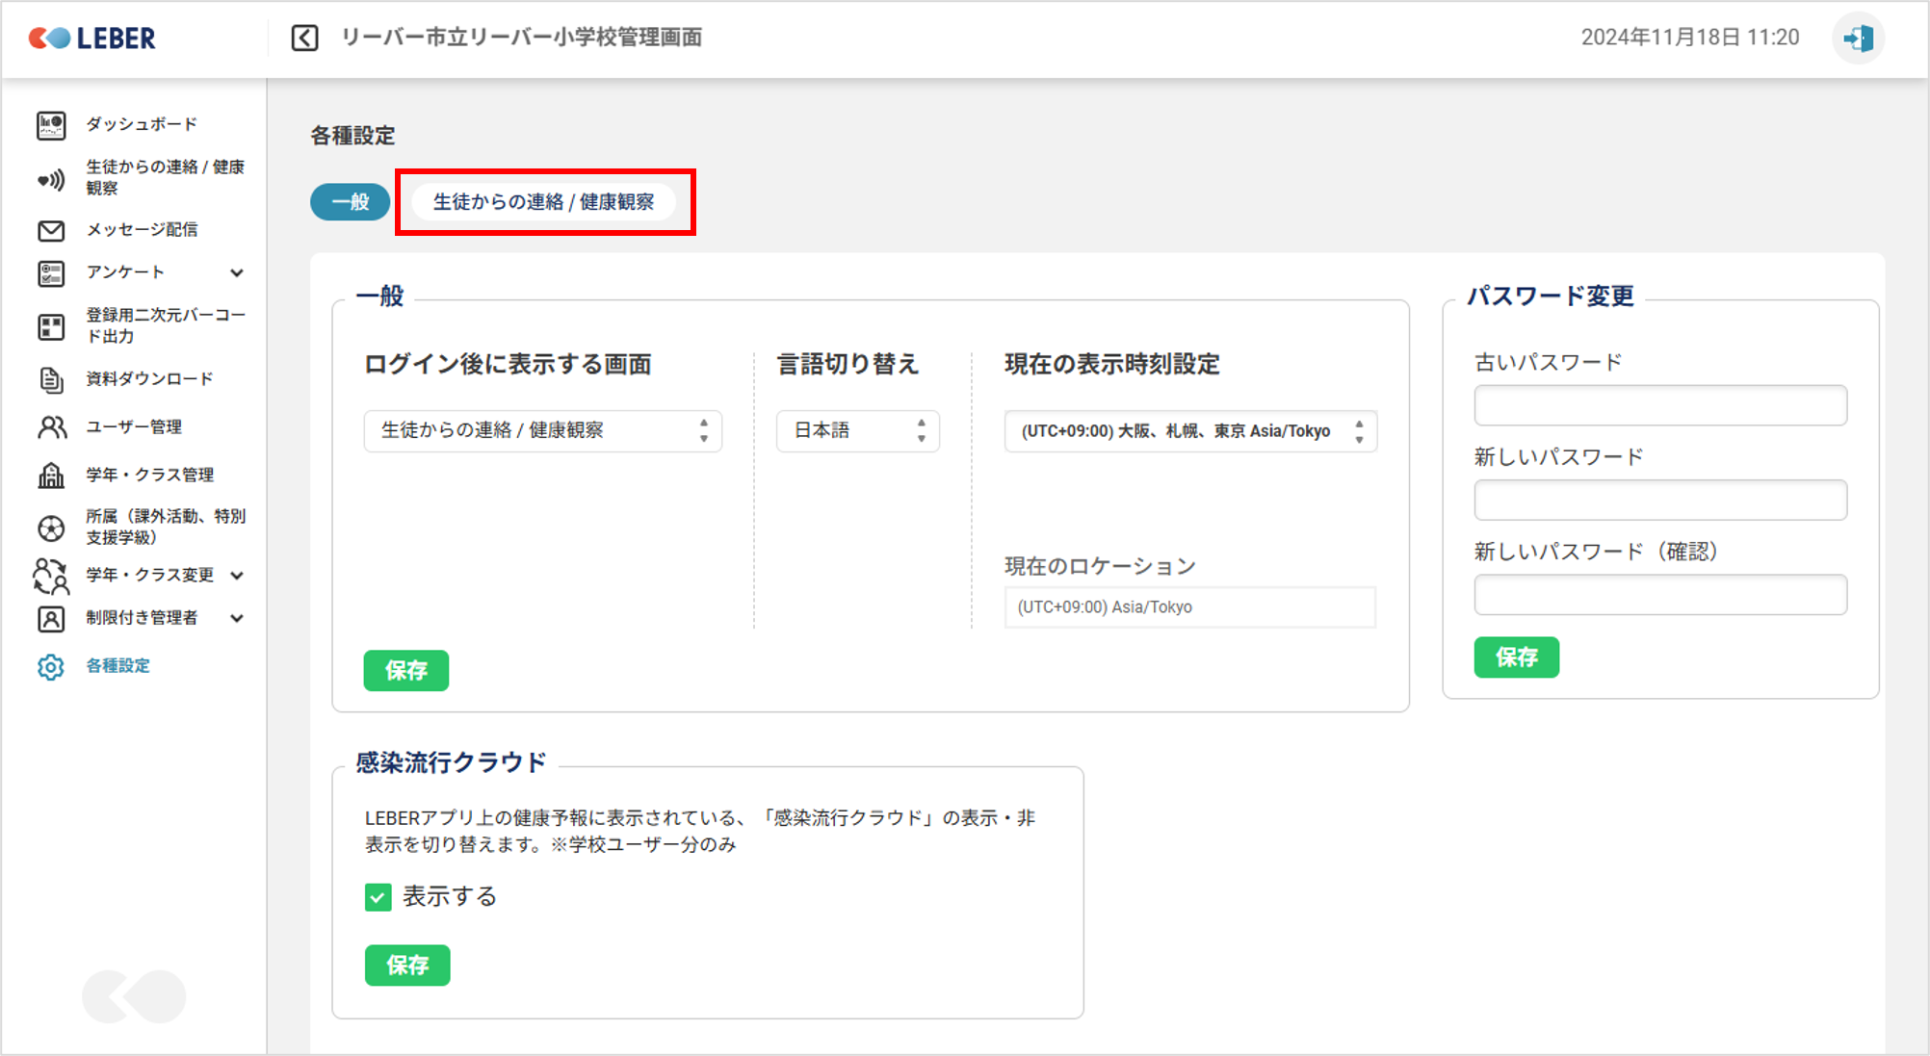Click the logout icon in the top right
Screen dimensions: 1930x1056
1857,39
